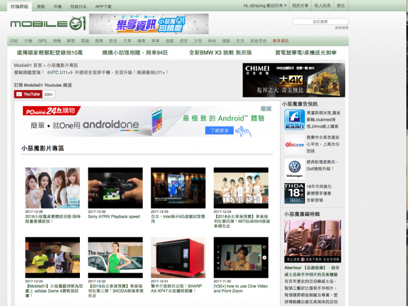Image resolution: width=408 pixels, height=306 pixels.
Task: Click the 進階搜尋 link
Action: click(341, 28)
